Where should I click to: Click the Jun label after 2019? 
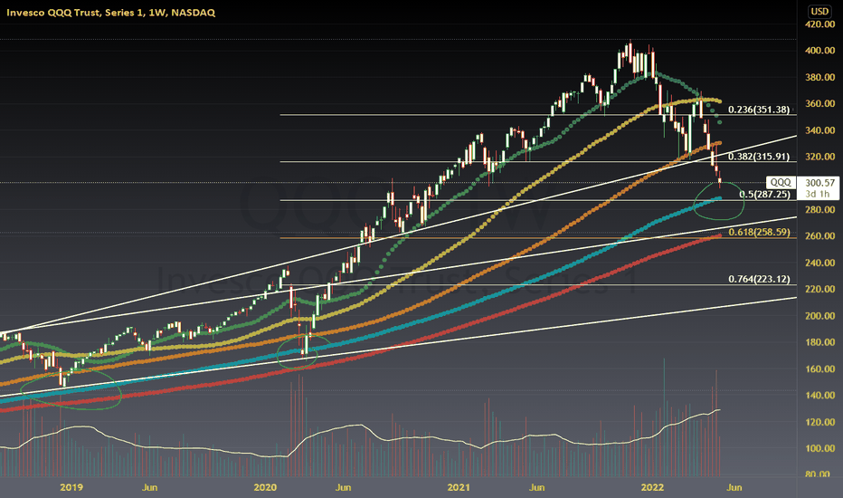coord(149,487)
